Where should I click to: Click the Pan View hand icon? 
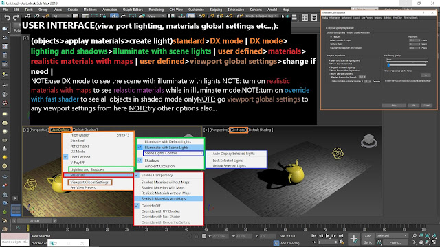coord(421,242)
